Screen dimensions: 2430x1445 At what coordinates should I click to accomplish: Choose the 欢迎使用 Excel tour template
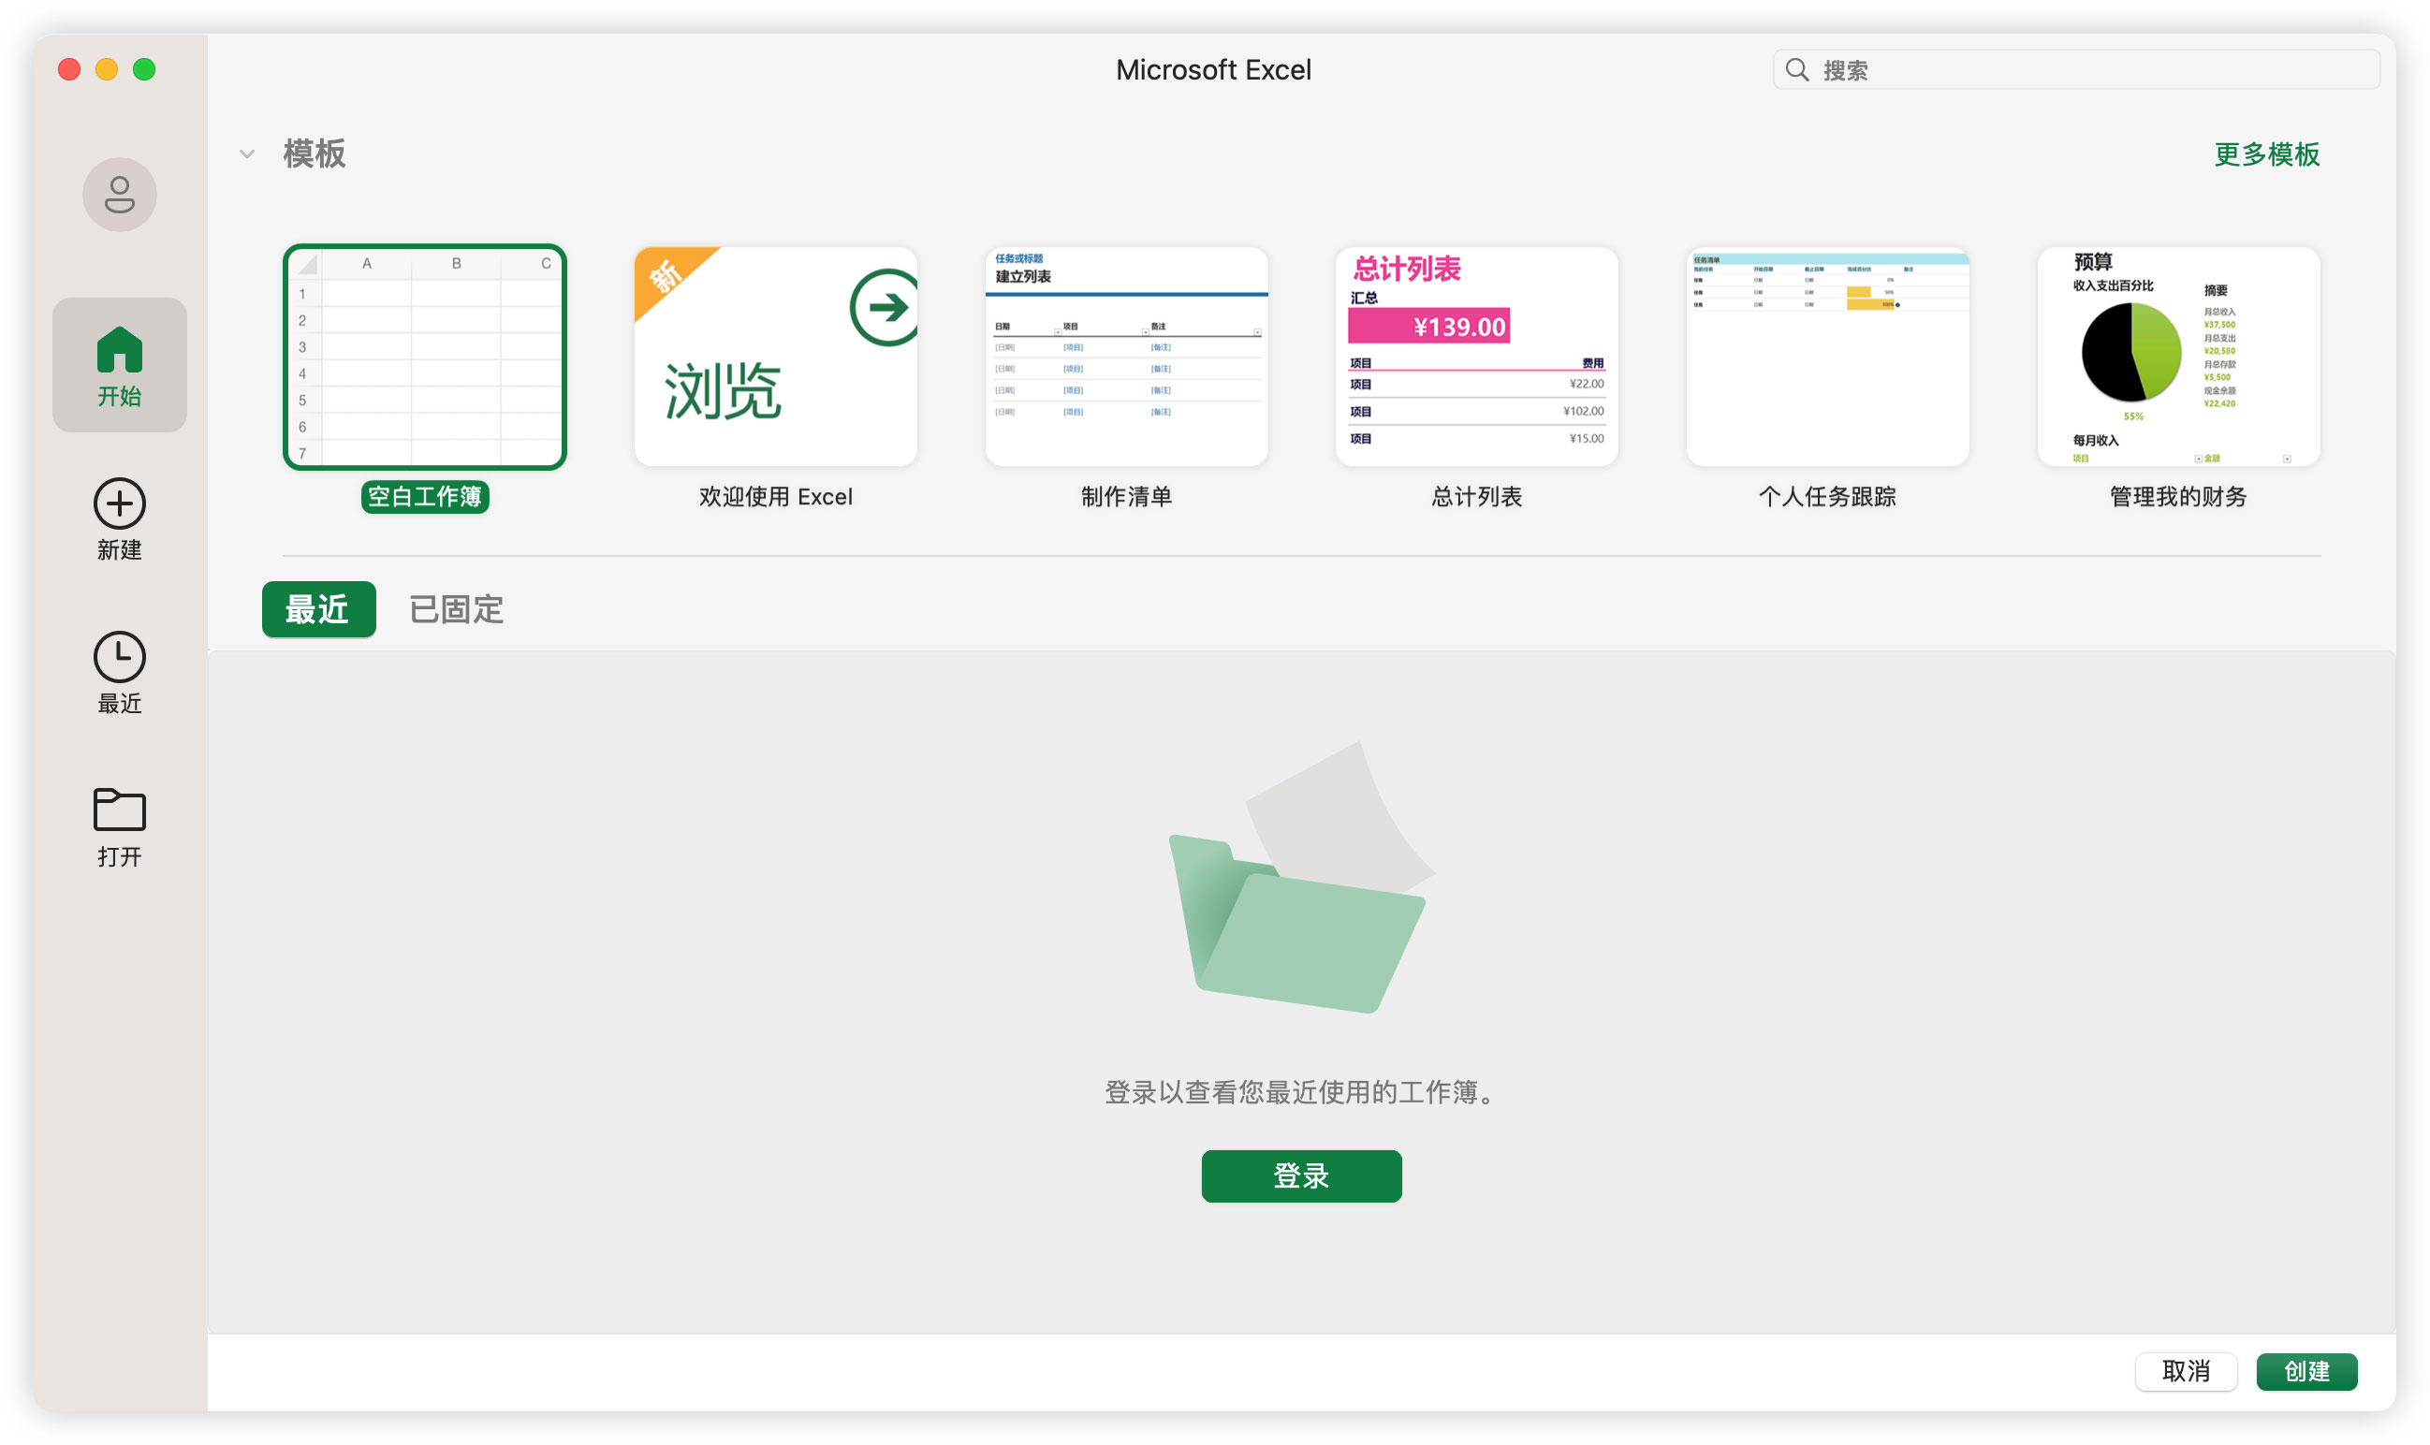775,357
